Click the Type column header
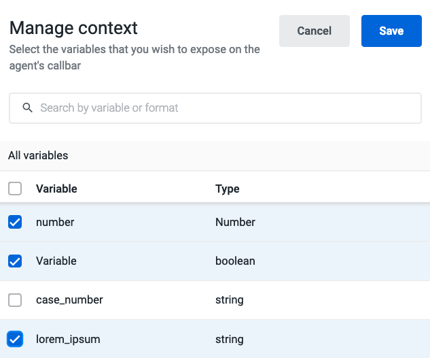The height and width of the screenshot is (358, 430). tap(228, 189)
